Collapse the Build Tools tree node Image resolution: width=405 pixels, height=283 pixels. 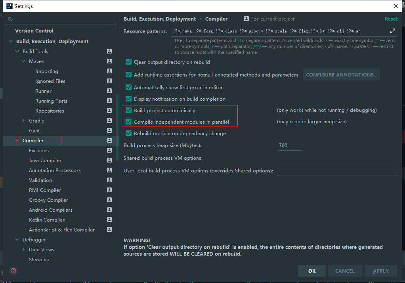click(17, 51)
